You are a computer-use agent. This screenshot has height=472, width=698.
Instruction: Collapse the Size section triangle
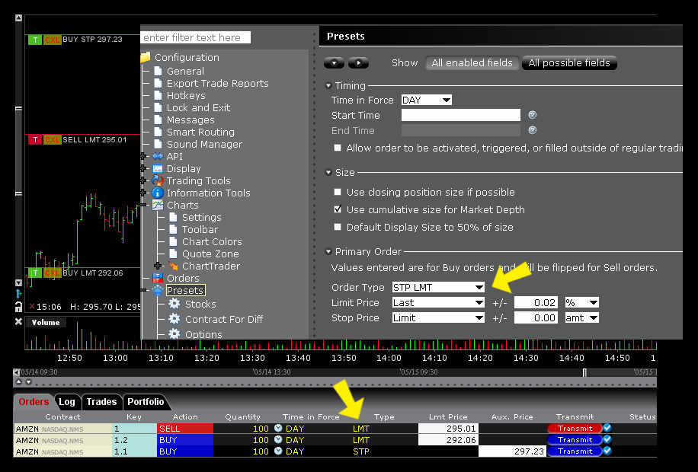pyautogui.click(x=328, y=172)
